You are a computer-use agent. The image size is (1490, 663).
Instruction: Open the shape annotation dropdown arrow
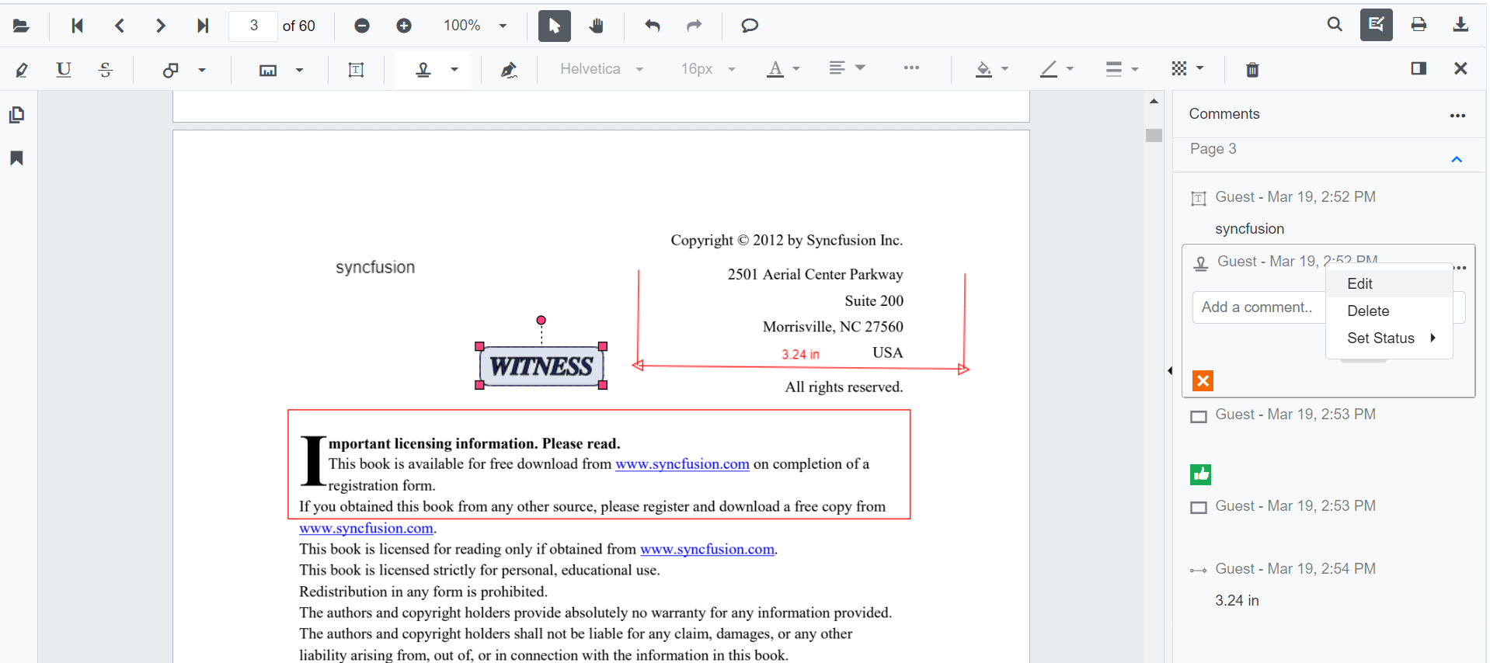point(202,70)
